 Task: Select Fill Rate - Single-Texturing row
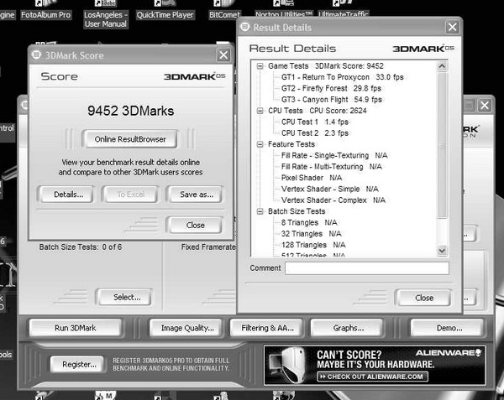[x=334, y=156]
